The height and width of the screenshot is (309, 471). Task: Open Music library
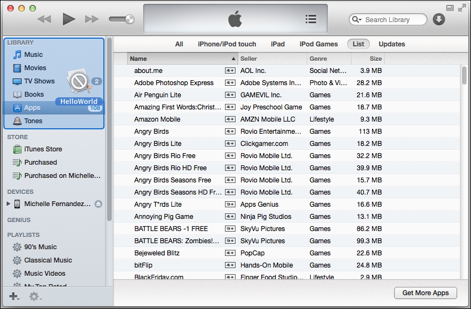pyautogui.click(x=54, y=55)
